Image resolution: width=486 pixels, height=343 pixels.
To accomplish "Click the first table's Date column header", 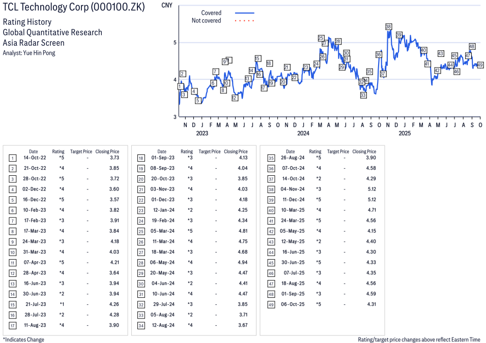I will click(33, 151).
